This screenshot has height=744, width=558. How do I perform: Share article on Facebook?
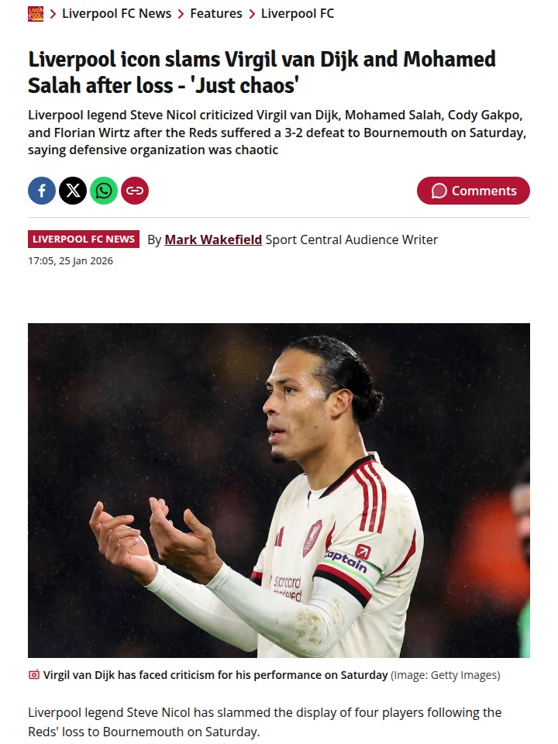[x=42, y=191]
